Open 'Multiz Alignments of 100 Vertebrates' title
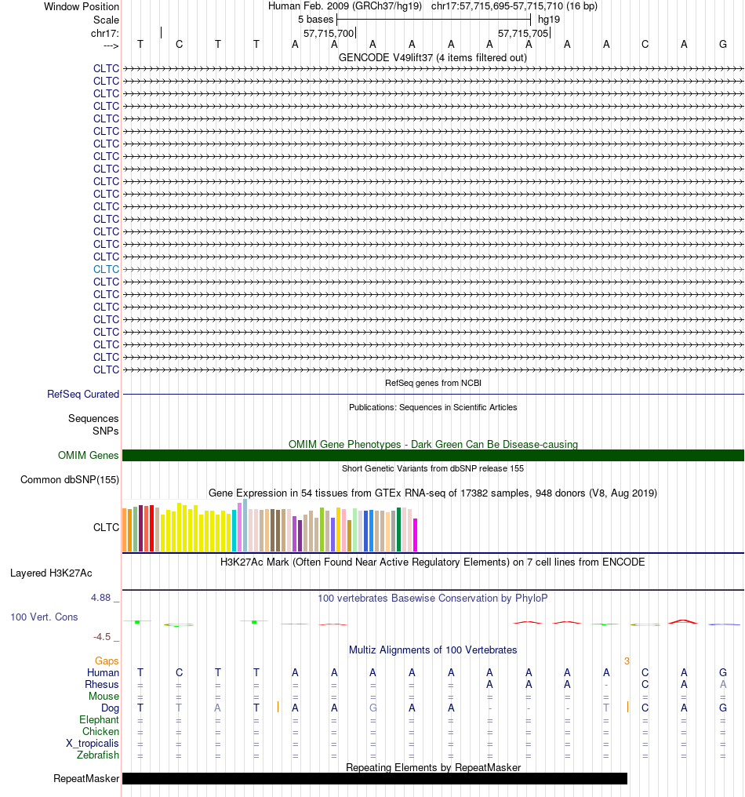Viewport: 745px width, 797px height. tap(433, 650)
